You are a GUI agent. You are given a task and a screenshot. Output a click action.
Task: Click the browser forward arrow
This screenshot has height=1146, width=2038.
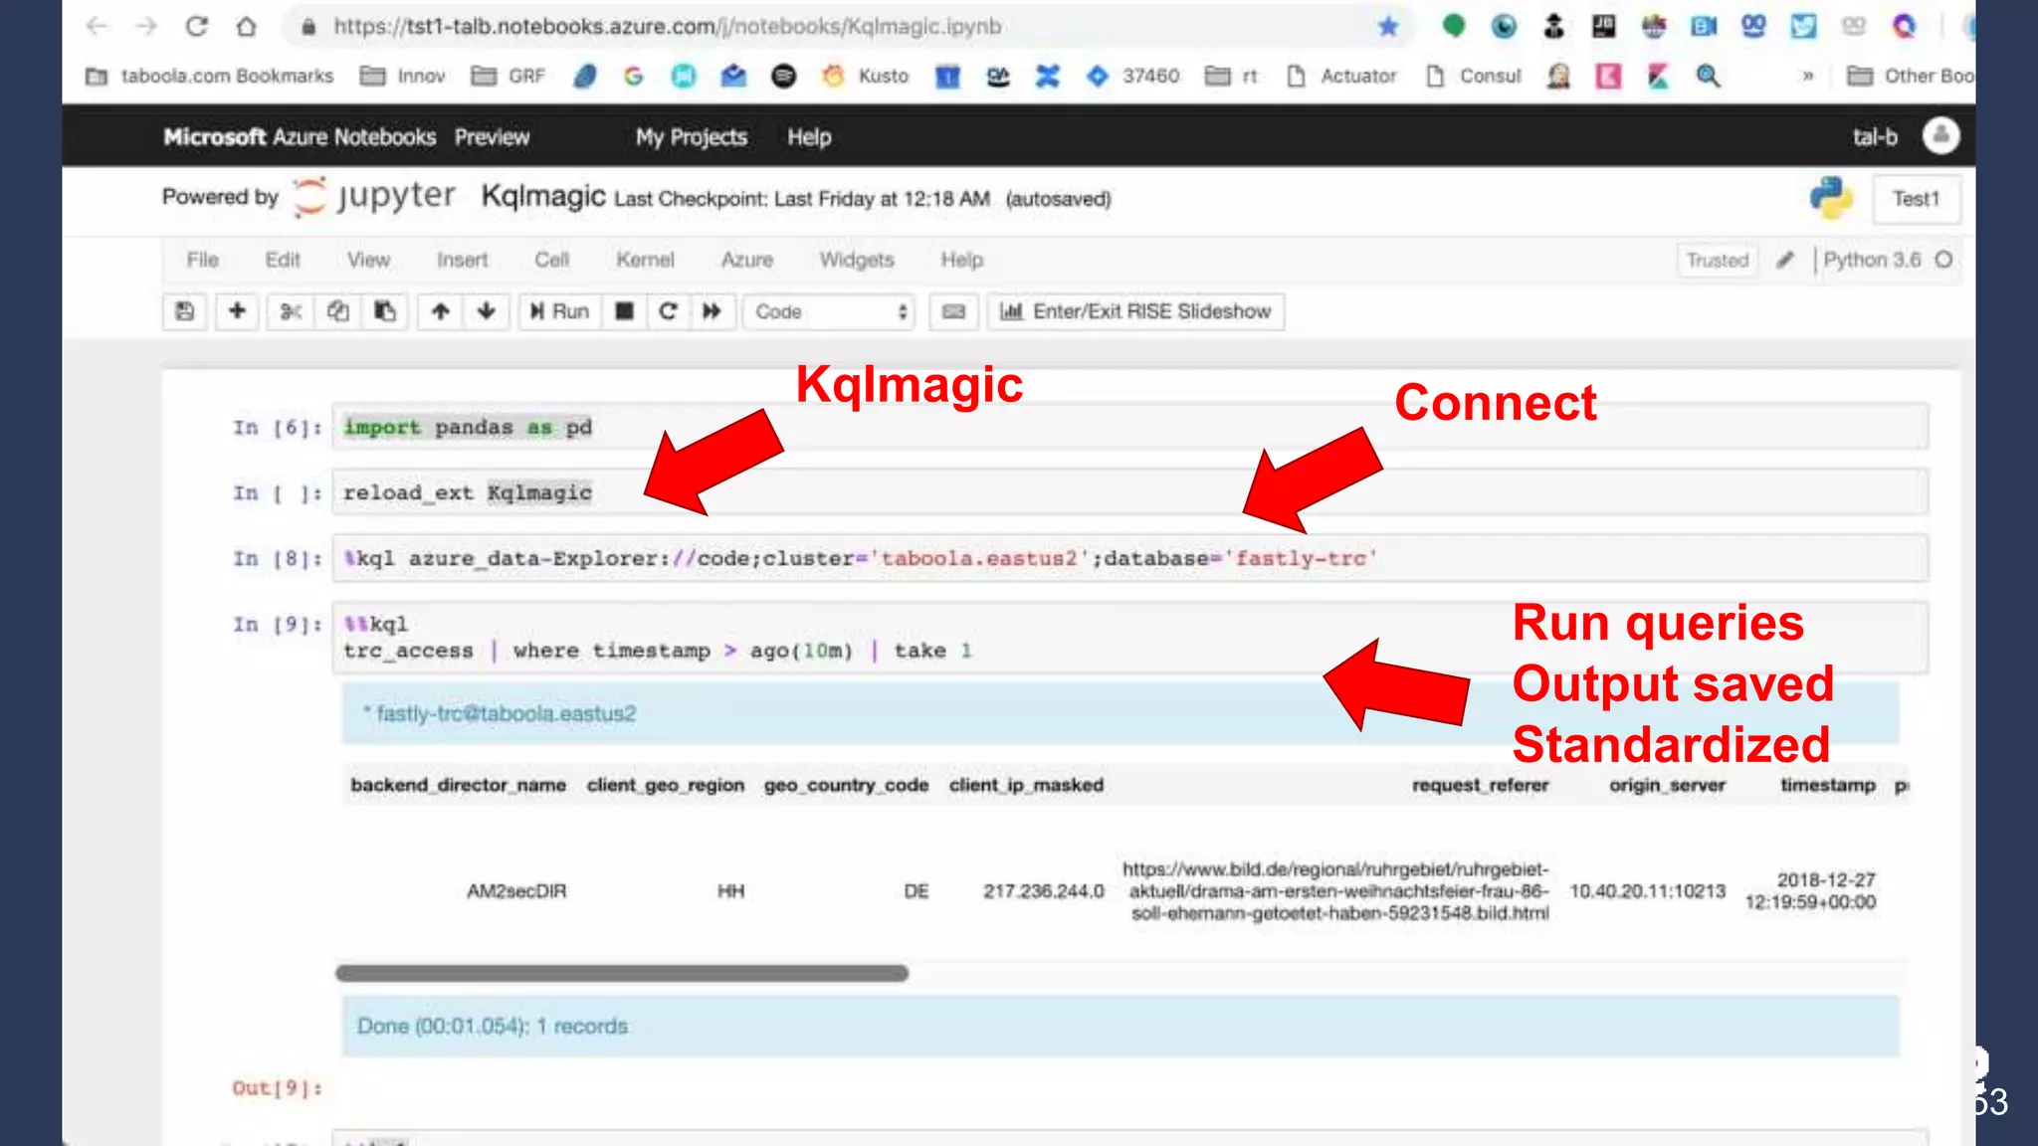pyautogui.click(x=146, y=26)
